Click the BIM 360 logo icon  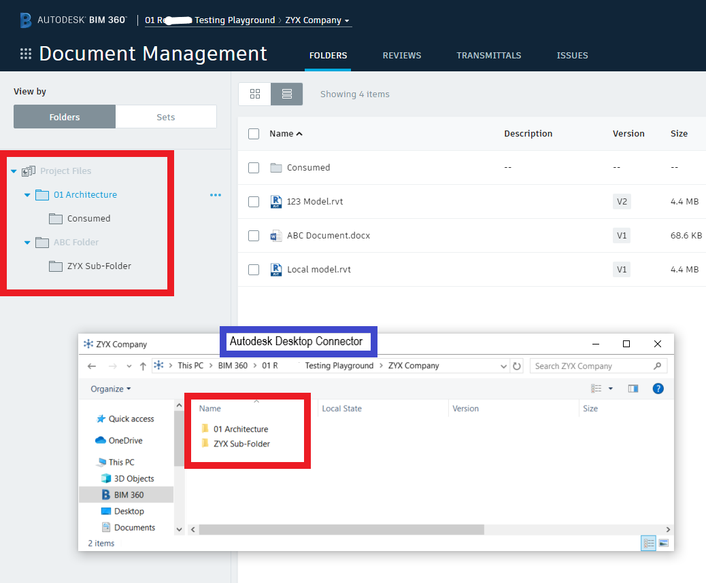click(x=25, y=20)
